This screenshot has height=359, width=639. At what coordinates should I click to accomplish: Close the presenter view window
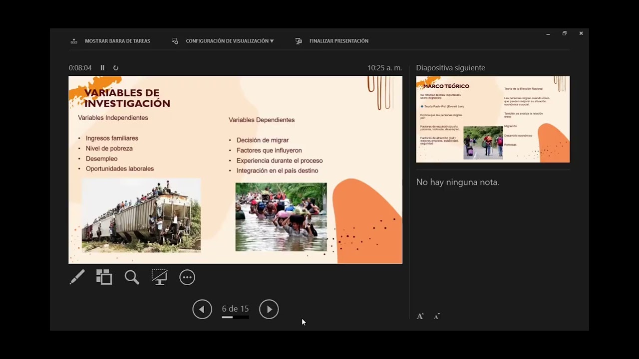click(x=581, y=33)
